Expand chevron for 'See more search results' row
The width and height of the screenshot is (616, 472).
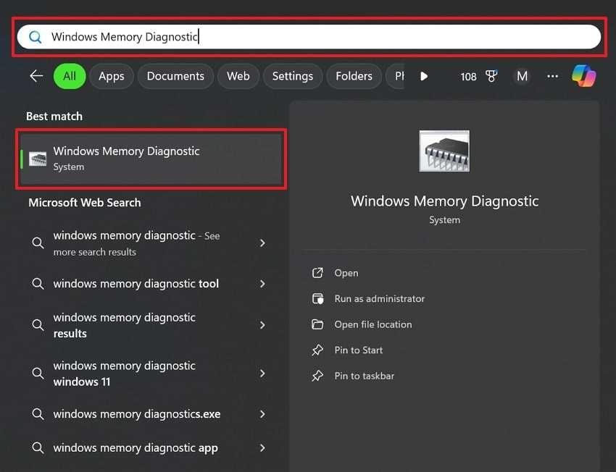click(262, 243)
